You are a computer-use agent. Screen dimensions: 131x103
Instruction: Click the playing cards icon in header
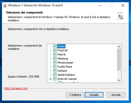(x=121, y=16)
